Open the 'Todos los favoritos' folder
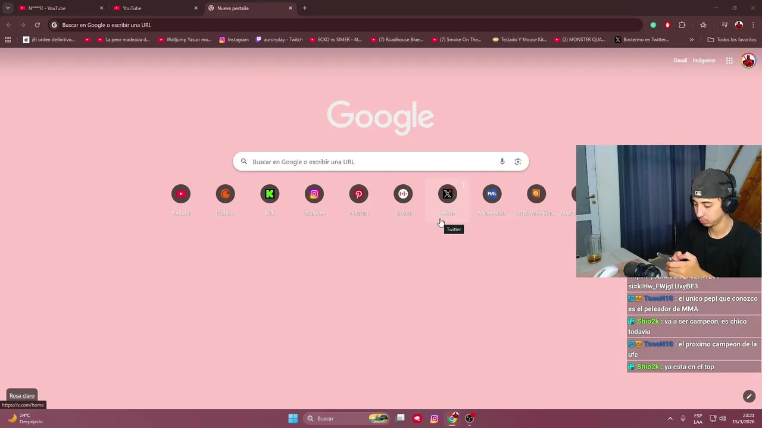The width and height of the screenshot is (762, 428). pyautogui.click(x=732, y=40)
